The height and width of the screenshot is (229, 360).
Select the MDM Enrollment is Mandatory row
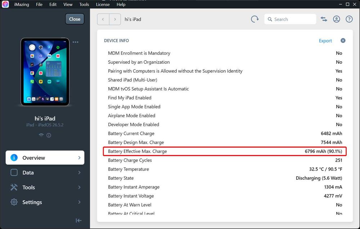(x=225, y=53)
